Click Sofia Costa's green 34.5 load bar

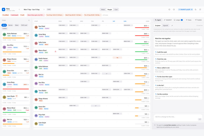pos(142,44)
